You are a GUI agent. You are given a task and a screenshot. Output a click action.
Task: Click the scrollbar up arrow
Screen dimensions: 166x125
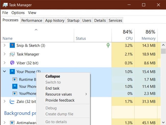point(163,45)
